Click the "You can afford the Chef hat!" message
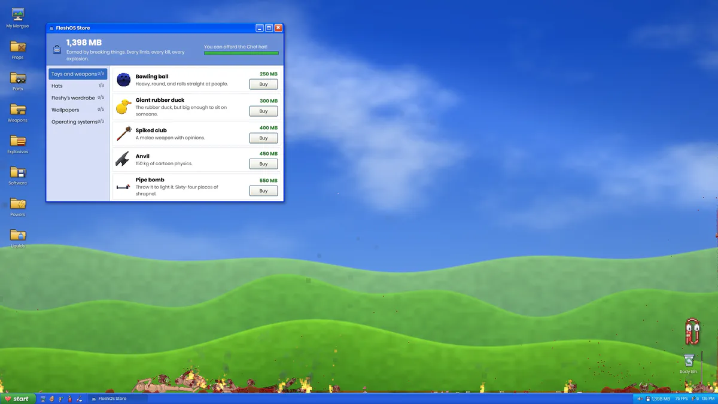Image resolution: width=718 pixels, height=404 pixels. click(x=236, y=47)
